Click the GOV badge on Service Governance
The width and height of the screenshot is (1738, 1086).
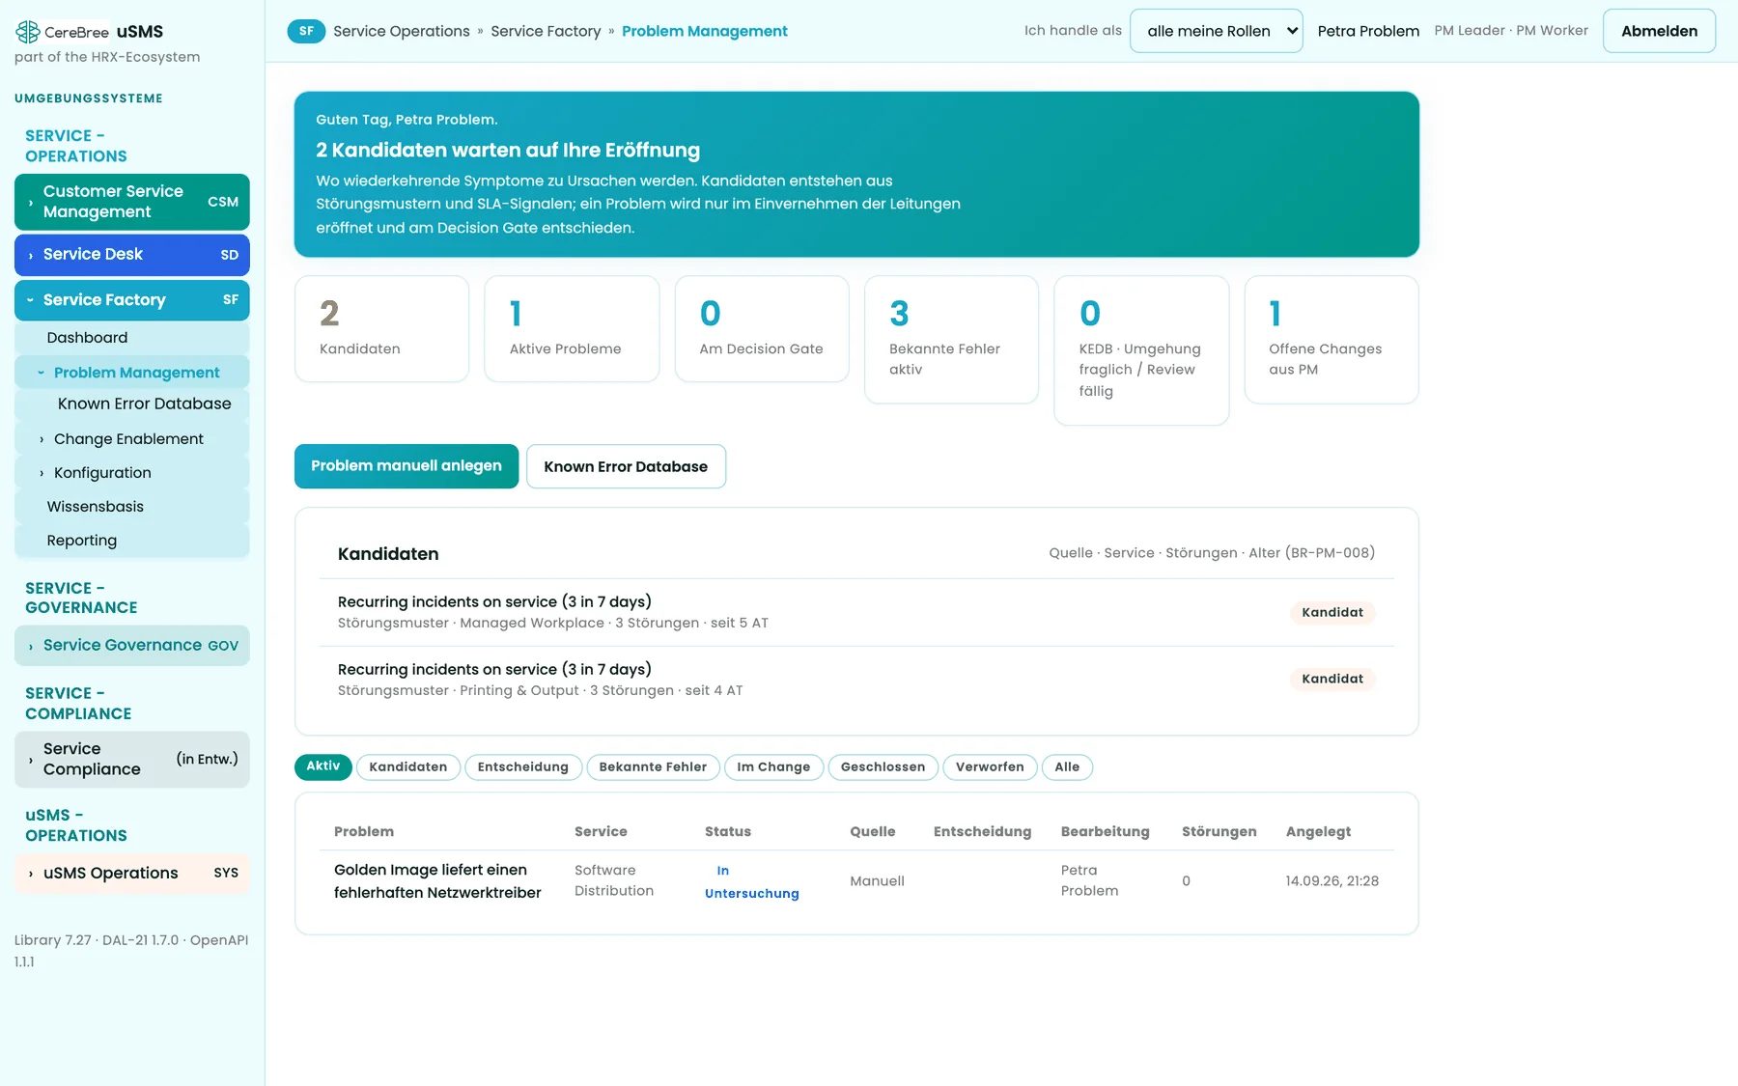coord(223,646)
